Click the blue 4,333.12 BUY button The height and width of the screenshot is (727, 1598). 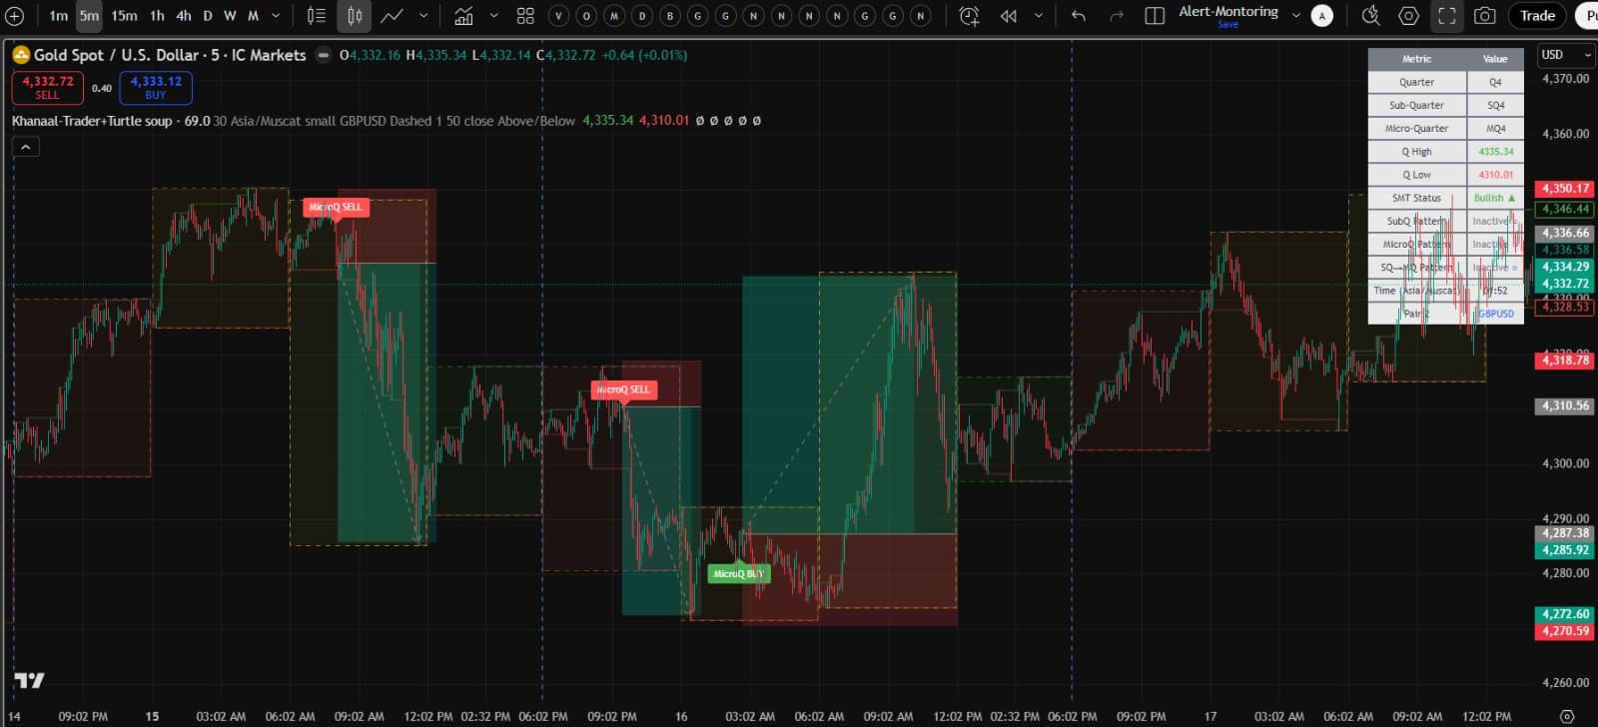pyautogui.click(x=156, y=88)
